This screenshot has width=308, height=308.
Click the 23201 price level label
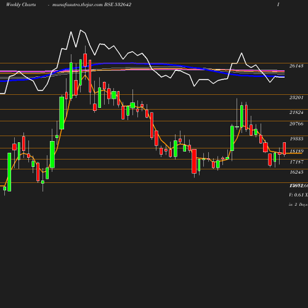(296, 97)
